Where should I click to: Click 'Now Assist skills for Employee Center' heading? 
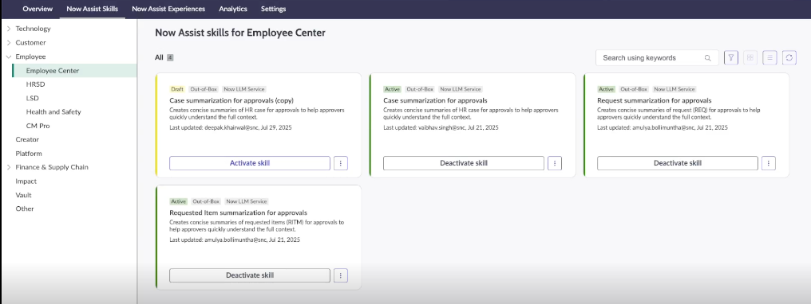pos(240,33)
